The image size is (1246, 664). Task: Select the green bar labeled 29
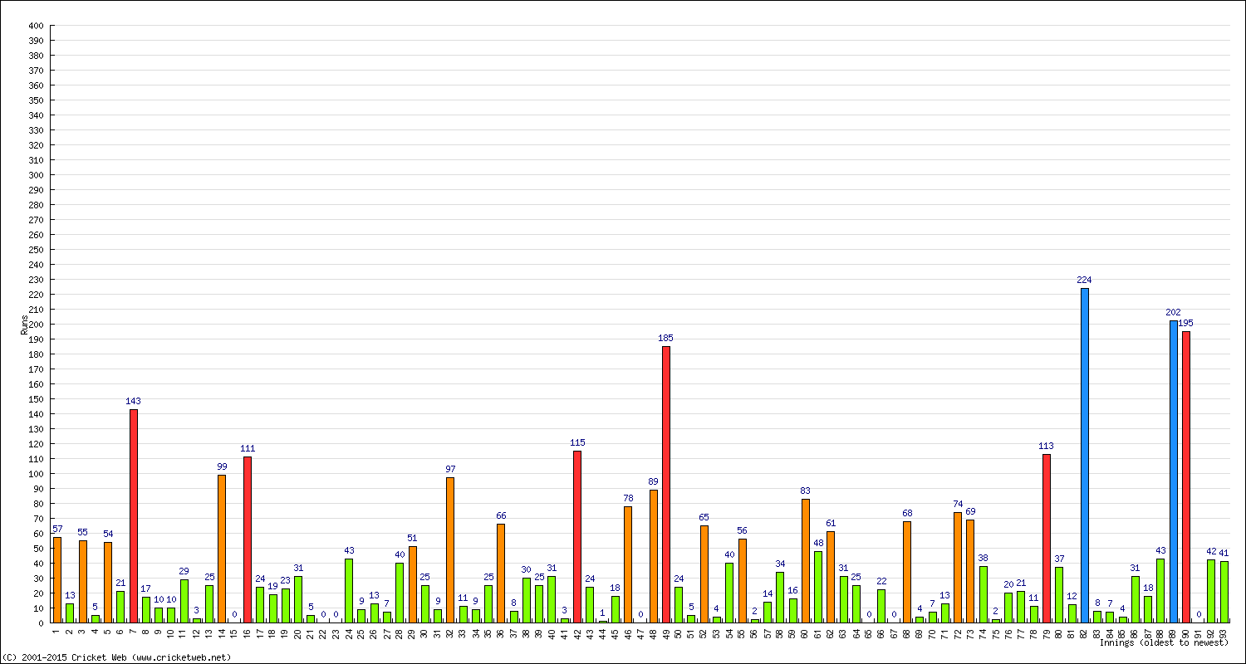point(184,601)
